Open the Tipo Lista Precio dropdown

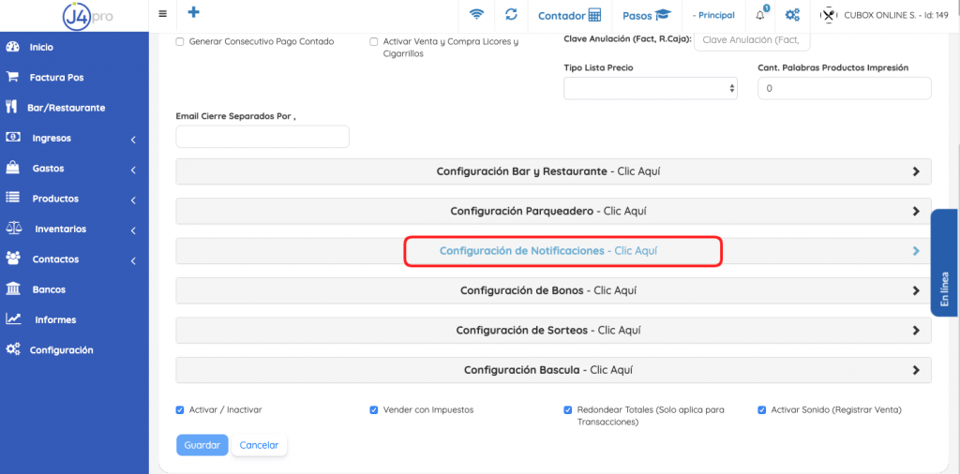(650, 88)
